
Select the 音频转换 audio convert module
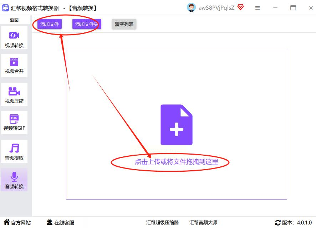tap(14, 180)
